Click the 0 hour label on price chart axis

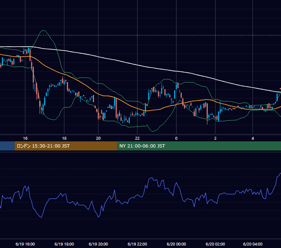click(176, 138)
